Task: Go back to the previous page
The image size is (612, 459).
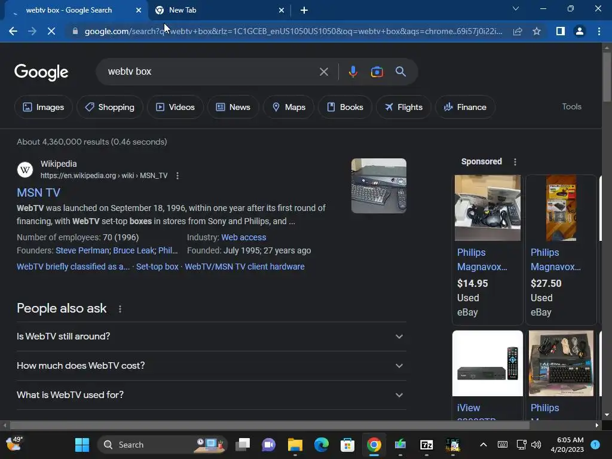Action: (13, 31)
